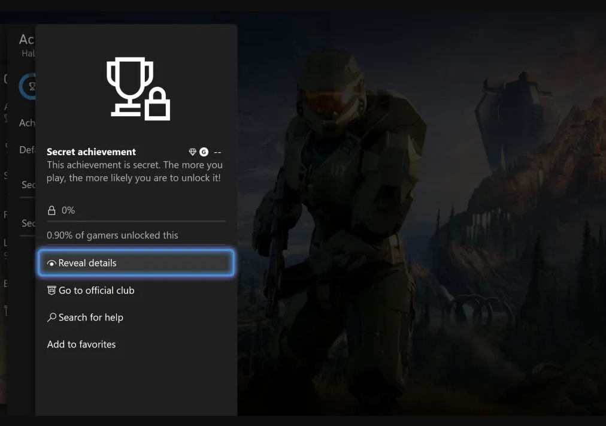This screenshot has height=426, width=606.
Task: Click the padlock icon next to 0%
Action: [x=51, y=210]
